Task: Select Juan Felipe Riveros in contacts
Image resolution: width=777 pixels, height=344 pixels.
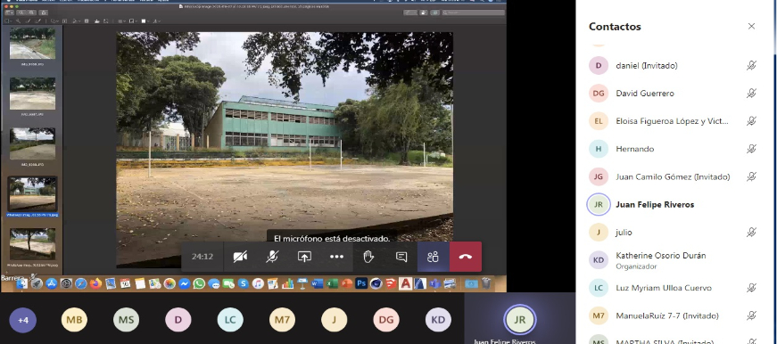Action: pos(674,204)
